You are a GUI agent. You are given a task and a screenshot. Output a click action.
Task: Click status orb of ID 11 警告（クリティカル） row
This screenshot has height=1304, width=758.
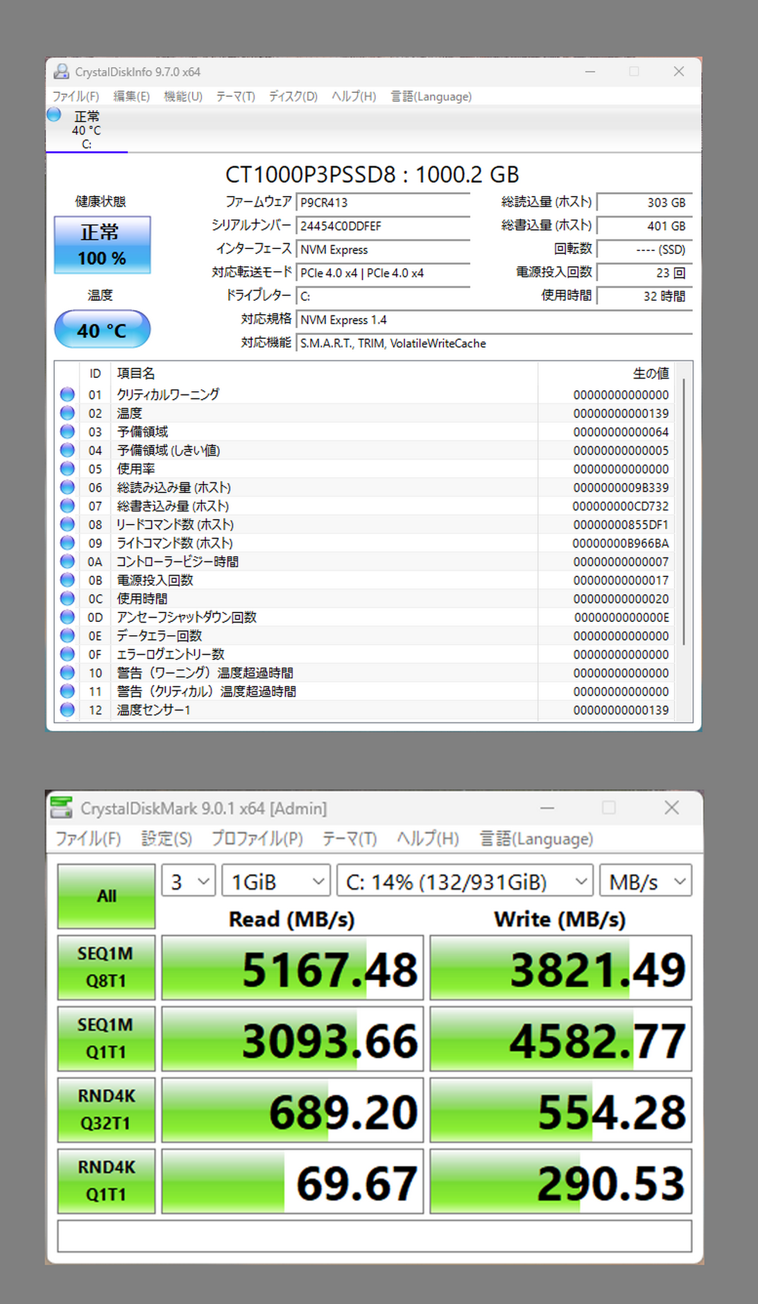coord(68,691)
